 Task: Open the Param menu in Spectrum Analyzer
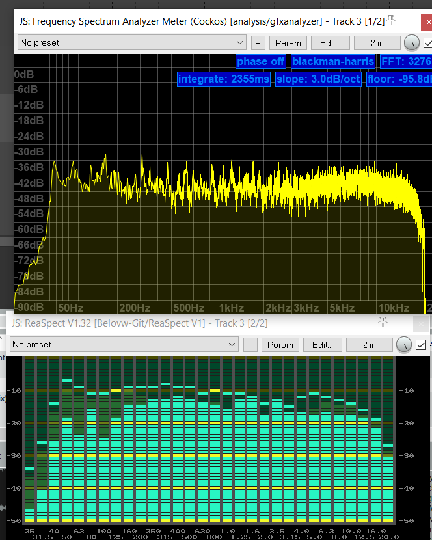point(288,43)
